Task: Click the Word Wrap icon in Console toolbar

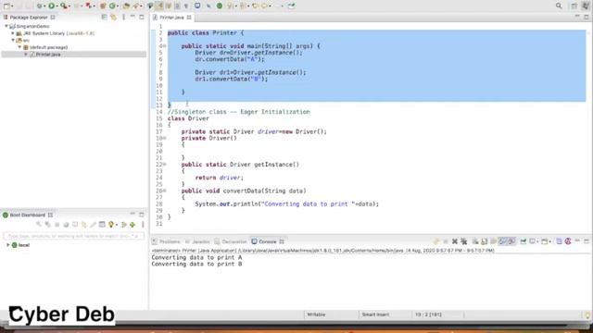Action: pos(493,241)
